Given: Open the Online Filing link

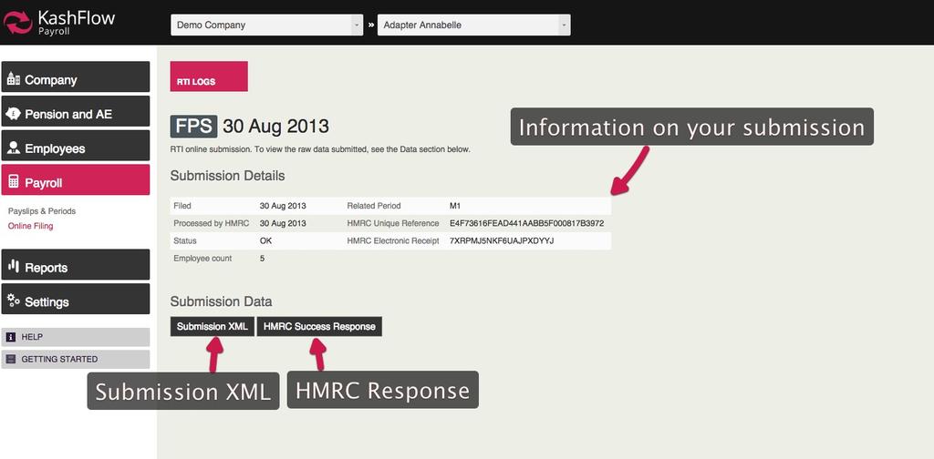Looking at the screenshot, I should point(31,226).
